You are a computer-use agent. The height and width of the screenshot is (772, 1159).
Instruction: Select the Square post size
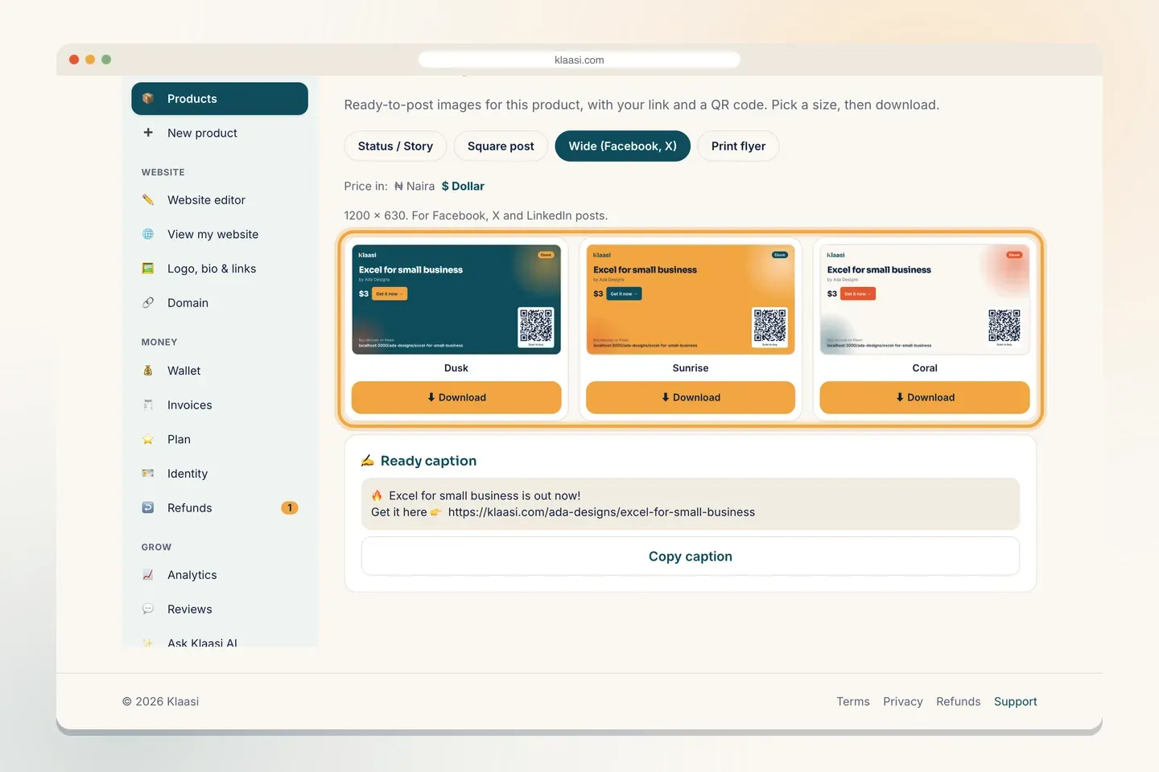point(501,146)
